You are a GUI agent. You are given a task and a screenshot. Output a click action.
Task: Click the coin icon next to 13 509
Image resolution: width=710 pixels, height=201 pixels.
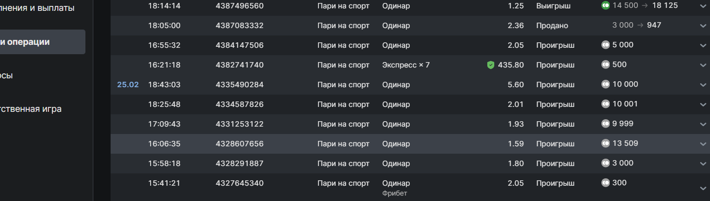(x=605, y=143)
